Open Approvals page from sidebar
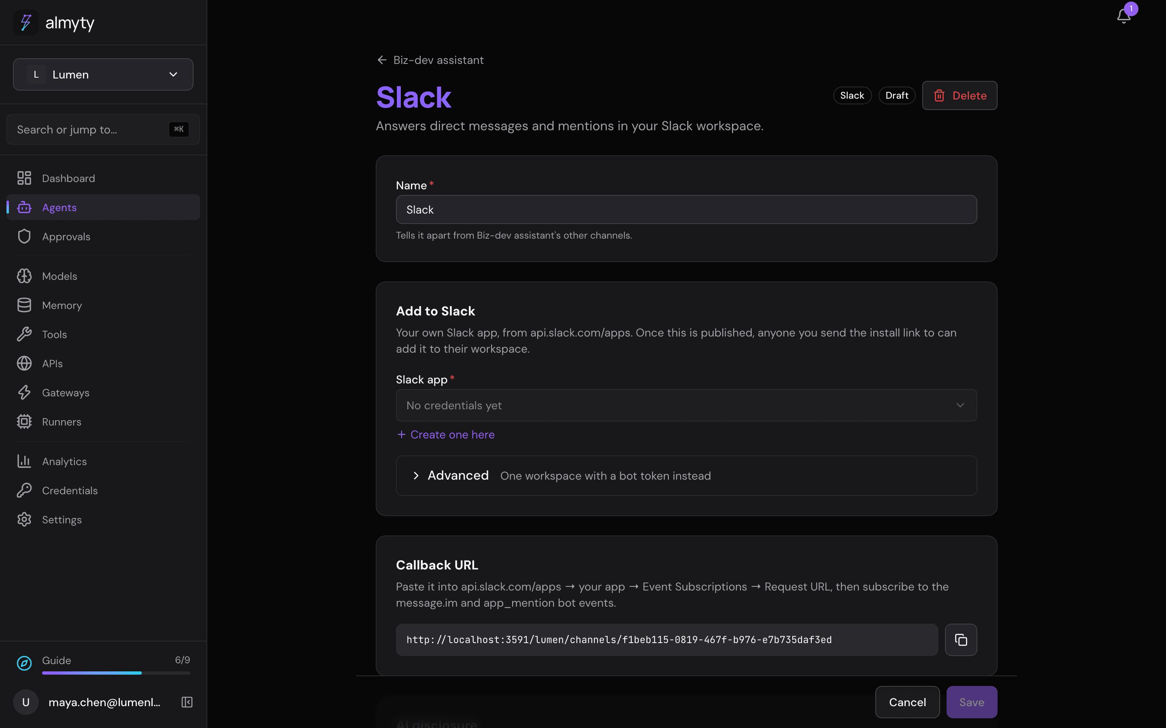This screenshot has width=1166, height=728. (x=103, y=237)
